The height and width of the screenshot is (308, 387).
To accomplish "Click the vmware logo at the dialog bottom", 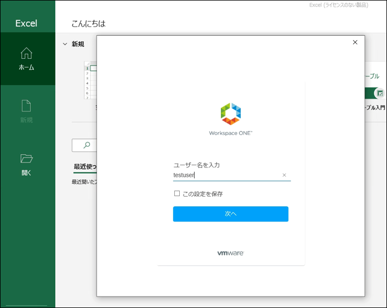I will pyautogui.click(x=231, y=253).
